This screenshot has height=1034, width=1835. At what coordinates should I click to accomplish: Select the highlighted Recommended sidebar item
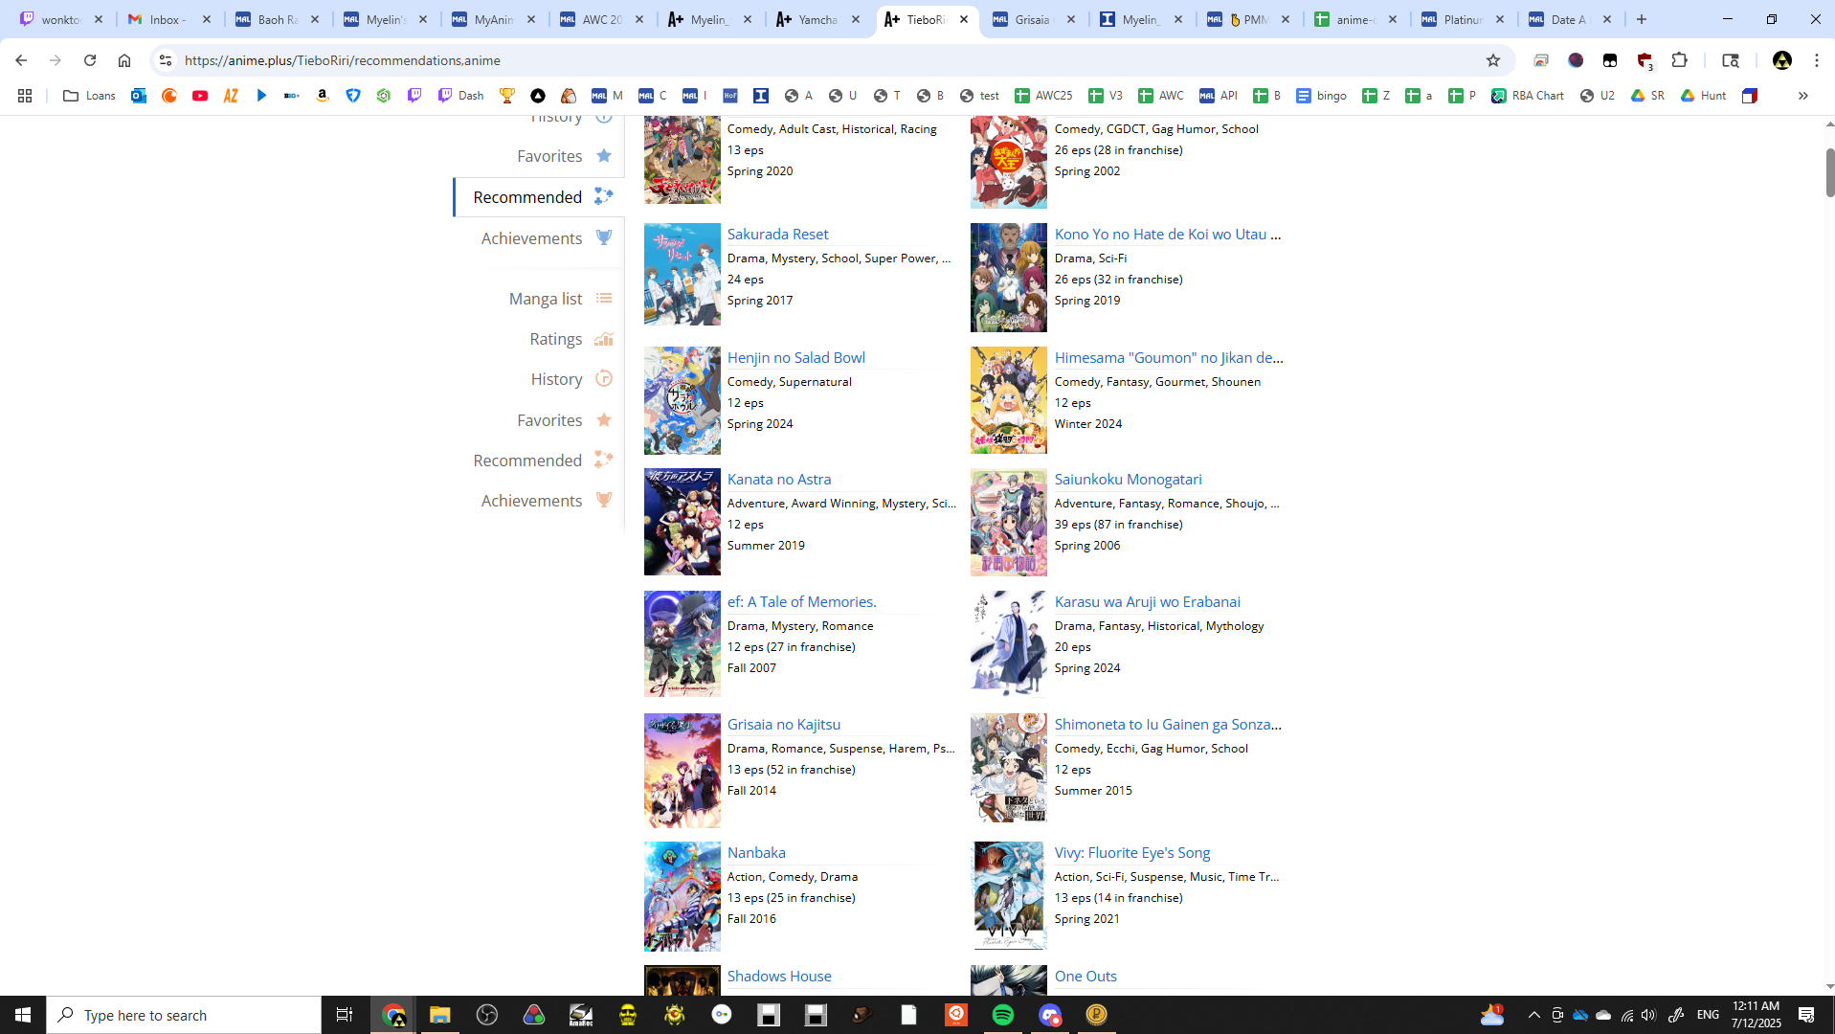539,197
